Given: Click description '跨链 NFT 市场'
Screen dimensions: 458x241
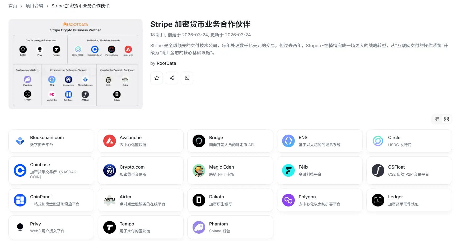Looking at the screenshot, I should [222, 174].
